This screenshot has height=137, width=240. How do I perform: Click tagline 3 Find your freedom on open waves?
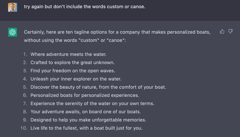pos(73,71)
